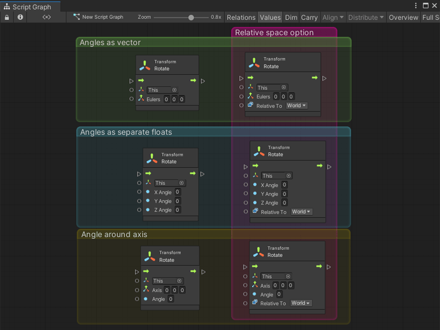Open the World dropdown on the Relative To port
440x330 pixels.
[x=296, y=106]
